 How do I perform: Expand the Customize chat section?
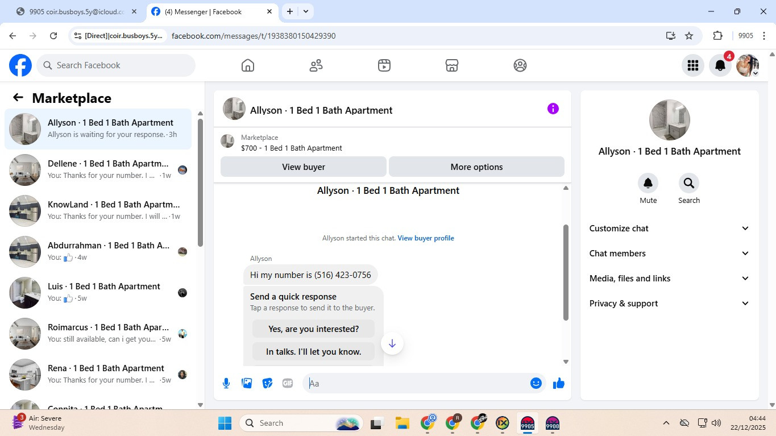(x=670, y=229)
